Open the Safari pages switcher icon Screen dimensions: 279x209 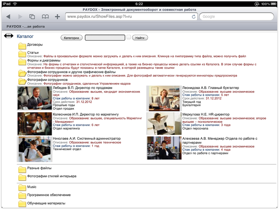pyautogui.click(x=32, y=16)
